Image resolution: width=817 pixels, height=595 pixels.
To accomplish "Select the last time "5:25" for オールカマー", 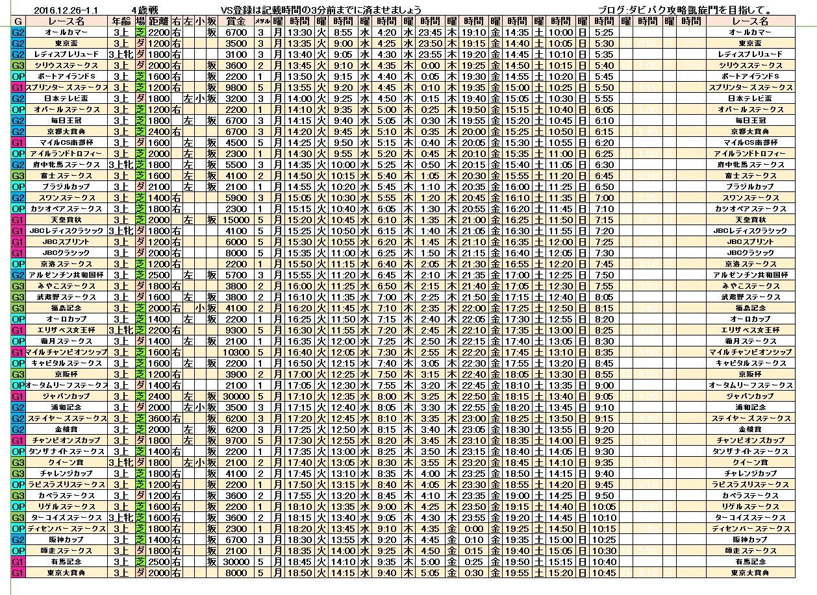I will click(x=604, y=32).
